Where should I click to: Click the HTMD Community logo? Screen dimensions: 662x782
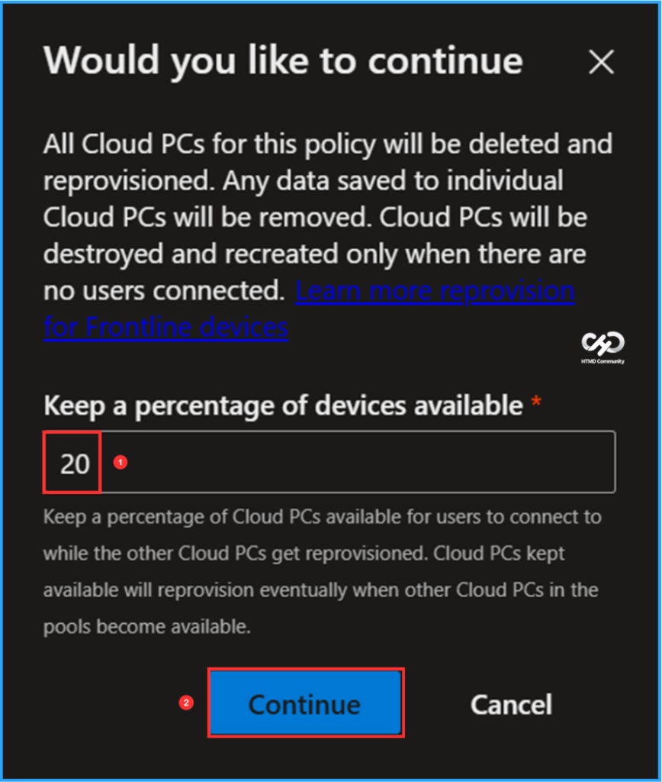[602, 347]
